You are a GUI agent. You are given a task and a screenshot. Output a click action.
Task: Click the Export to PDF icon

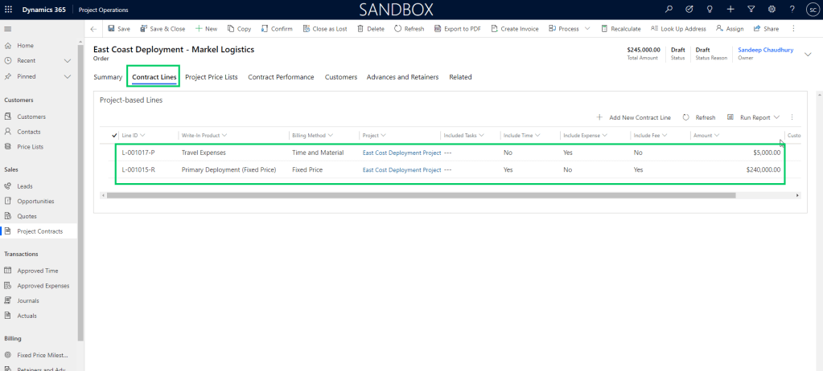click(438, 29)
